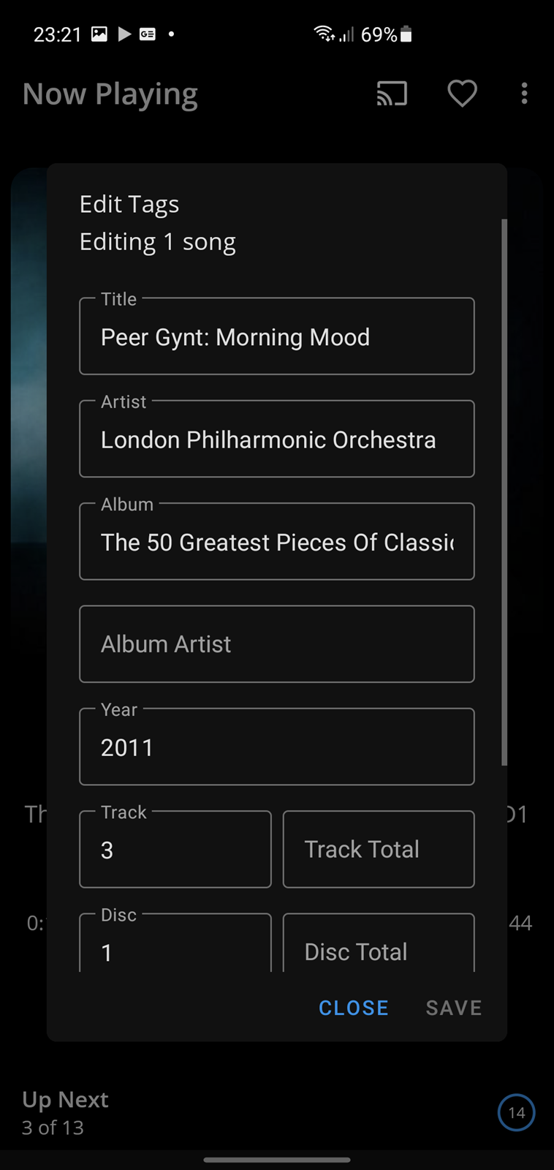Tap the Disc number field
Viewport: 554px width, 1170px height.
click(175, 943)
